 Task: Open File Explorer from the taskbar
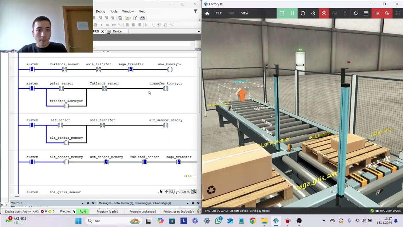point(264,221)
